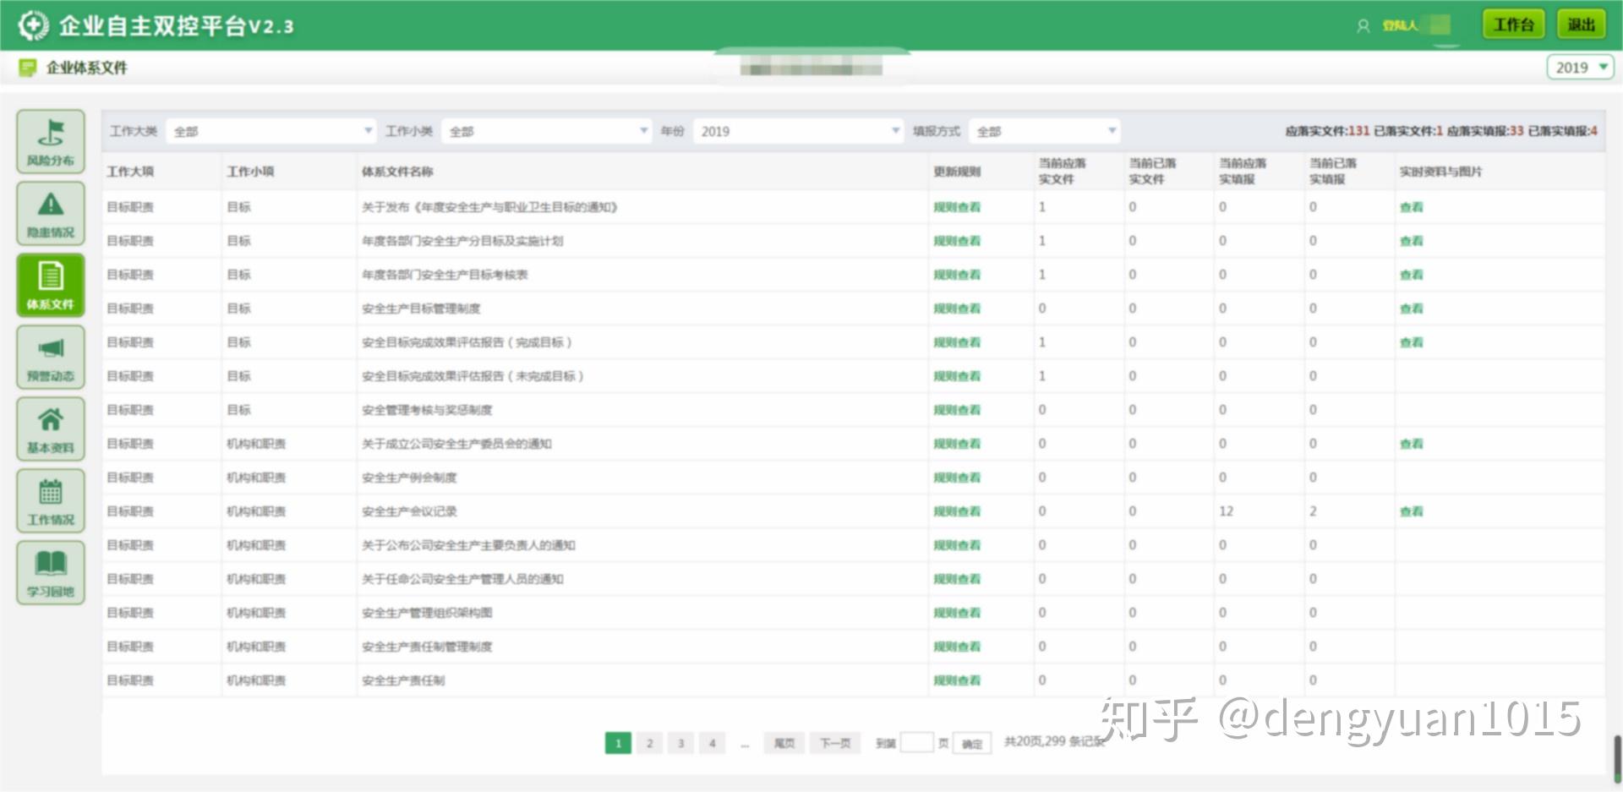Open the 隐患情况 warning icon
This screenshot has width=1623, height=792.
[51, 214]
